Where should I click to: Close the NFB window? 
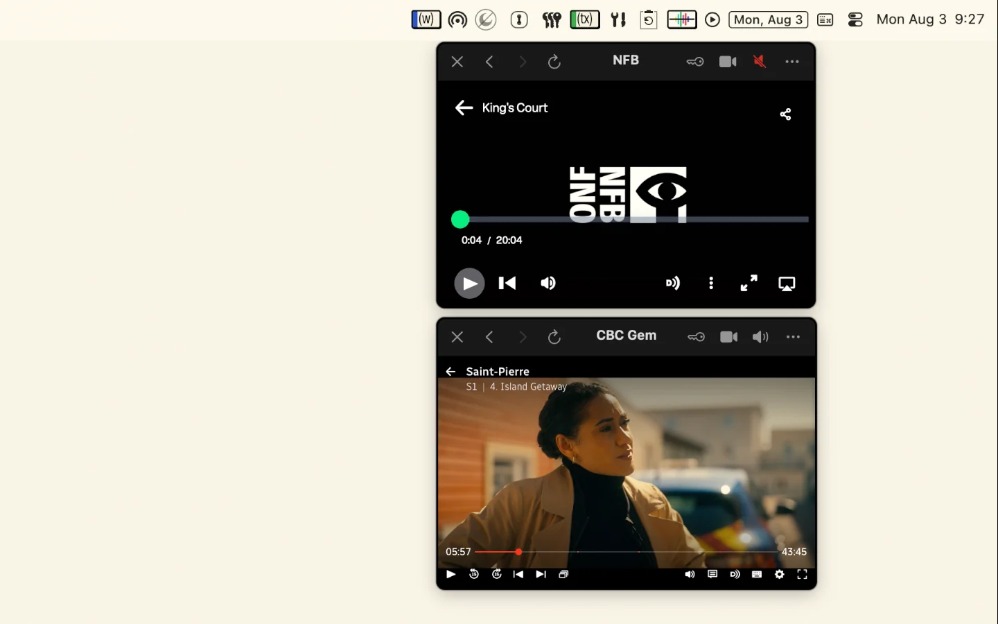457,62
